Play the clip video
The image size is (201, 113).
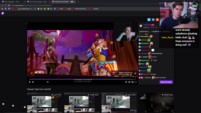(x=30, y=82)
